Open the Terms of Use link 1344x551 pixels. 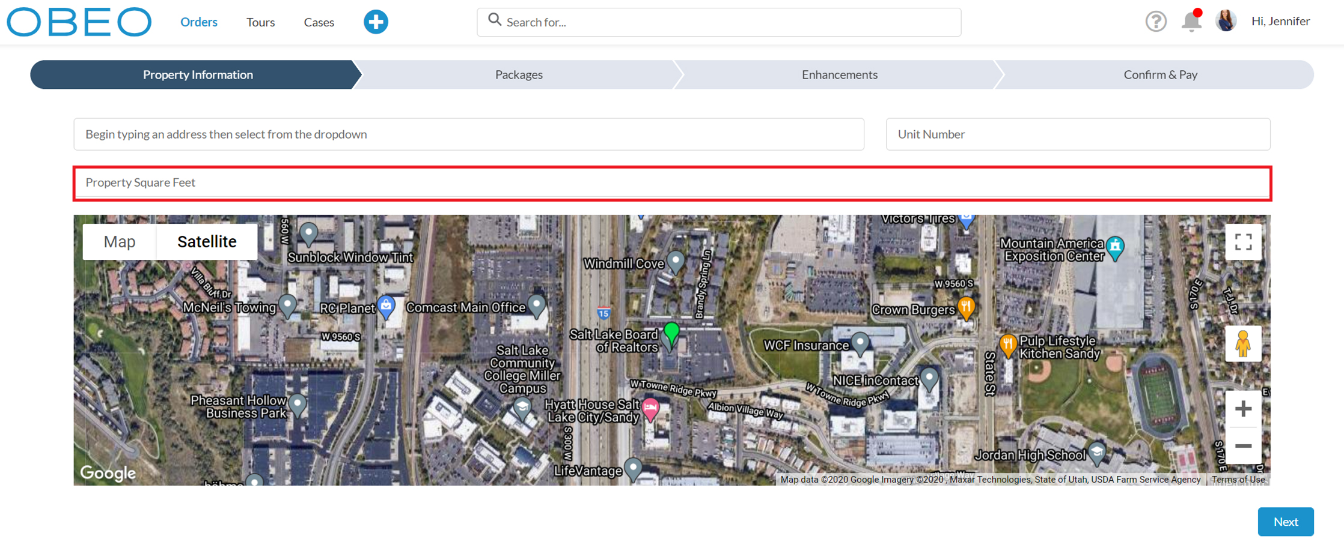point(1238,480)
